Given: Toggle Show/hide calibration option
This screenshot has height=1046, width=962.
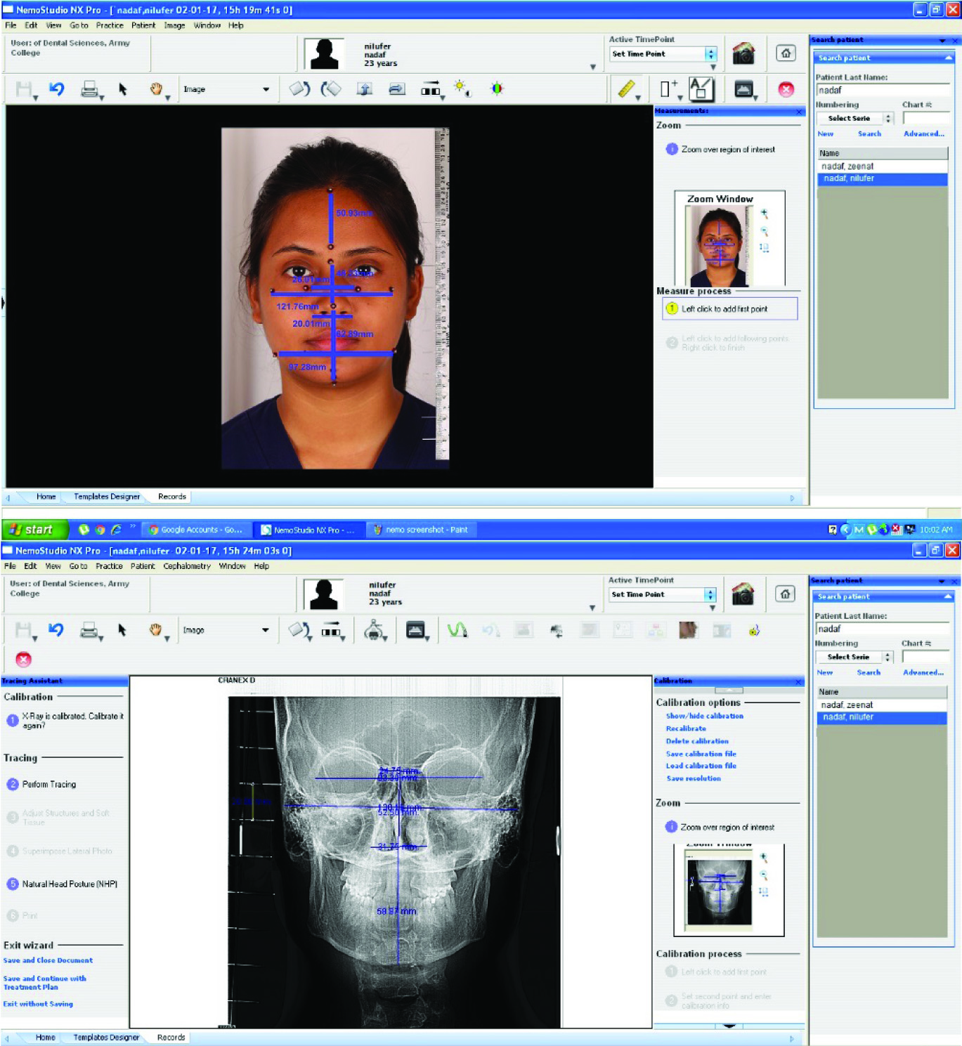Looking at the screenshot, I should [x=704, y=716].
